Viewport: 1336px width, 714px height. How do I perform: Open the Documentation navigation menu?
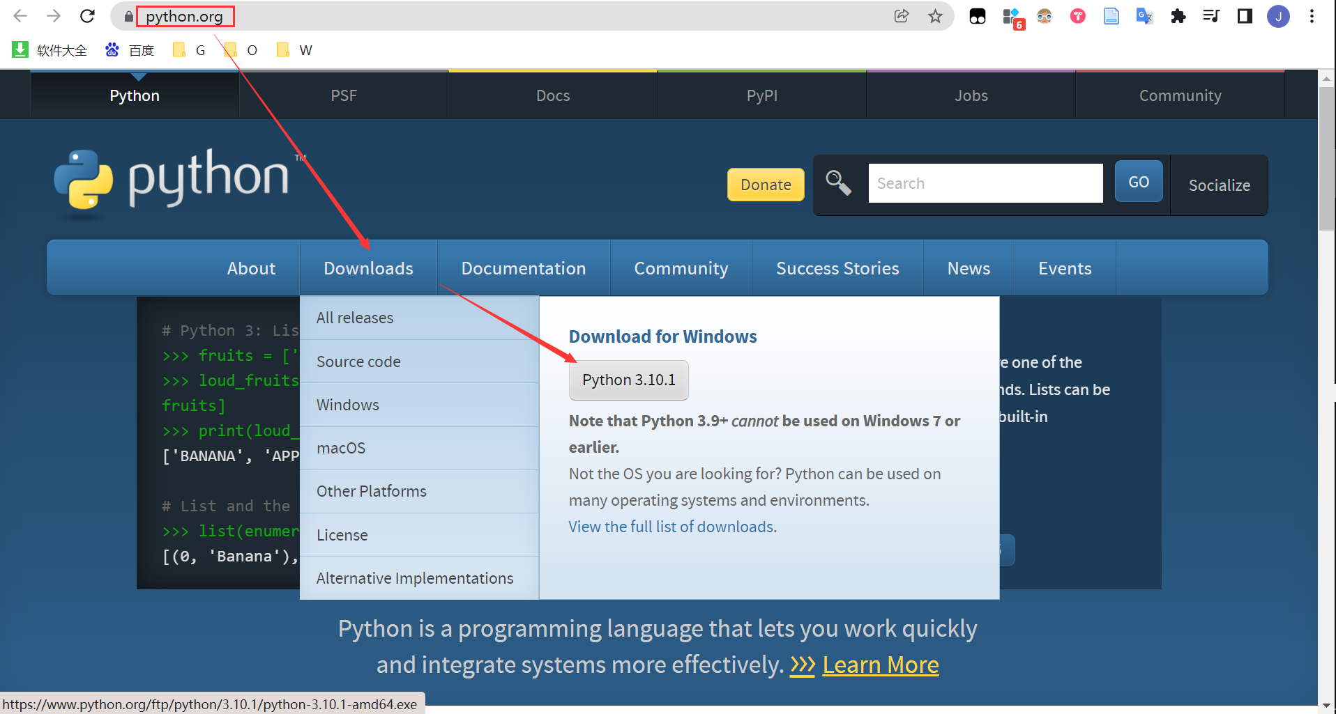click(x=524, y=268)
